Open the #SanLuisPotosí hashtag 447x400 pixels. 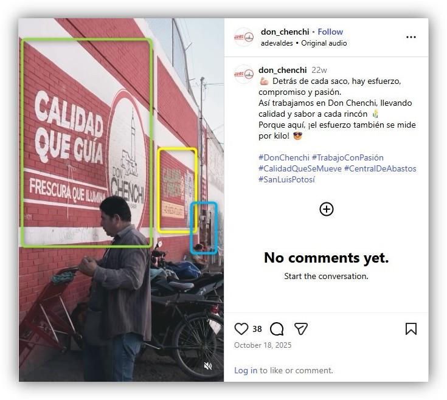click(x=286, y=179)
